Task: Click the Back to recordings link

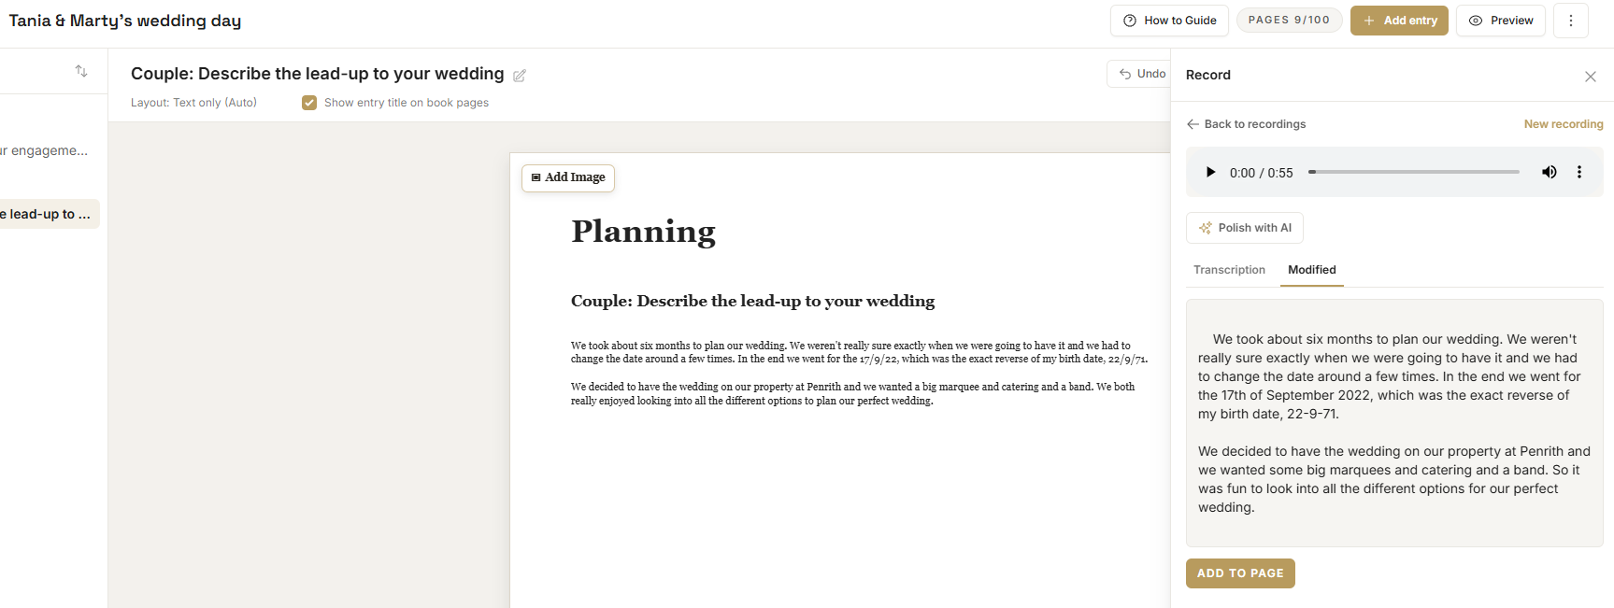Action: point(1246,124)
